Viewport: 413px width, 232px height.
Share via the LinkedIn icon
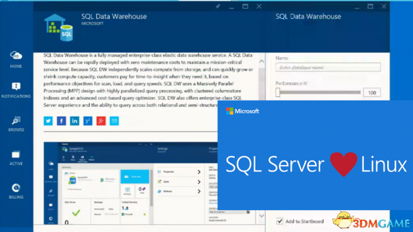click(75, 121)
